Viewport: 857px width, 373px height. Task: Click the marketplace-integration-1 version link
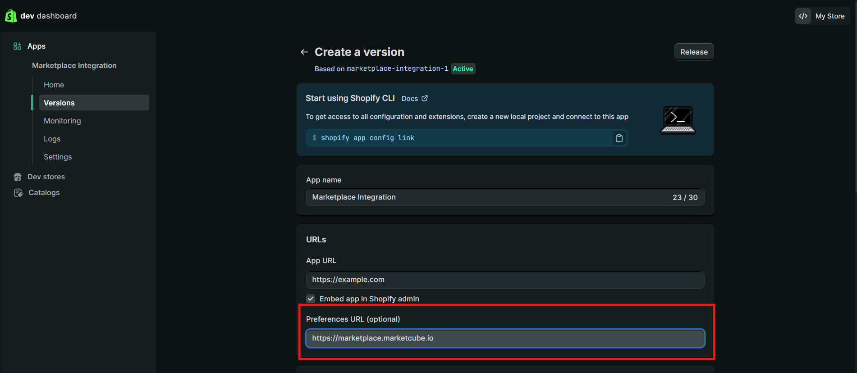(x=398, y=68)
